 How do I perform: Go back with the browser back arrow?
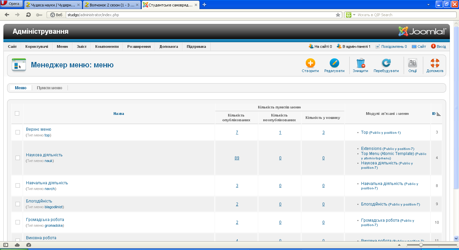7,15
